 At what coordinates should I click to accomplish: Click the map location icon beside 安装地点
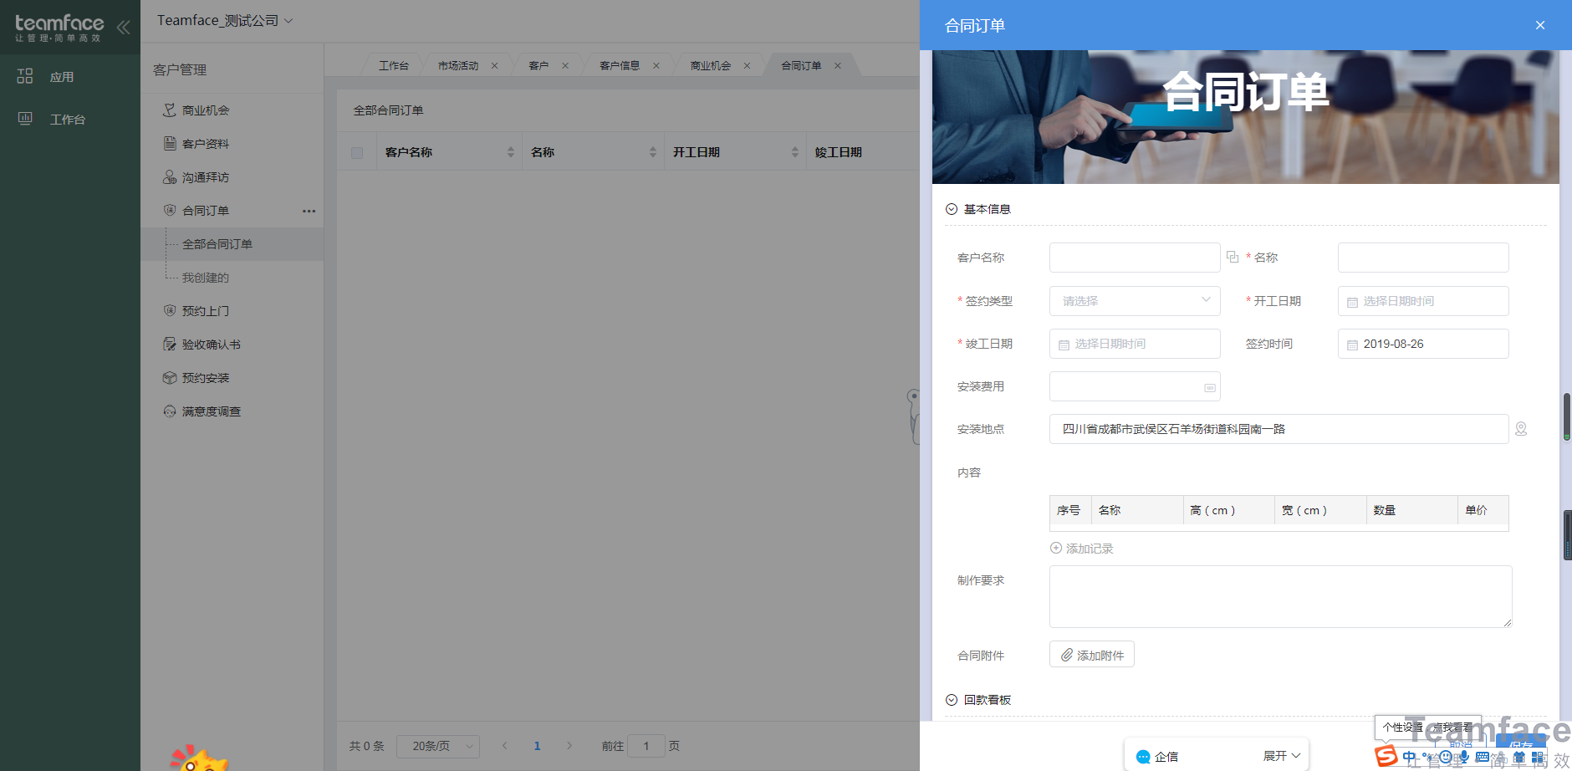point(1520,428)
